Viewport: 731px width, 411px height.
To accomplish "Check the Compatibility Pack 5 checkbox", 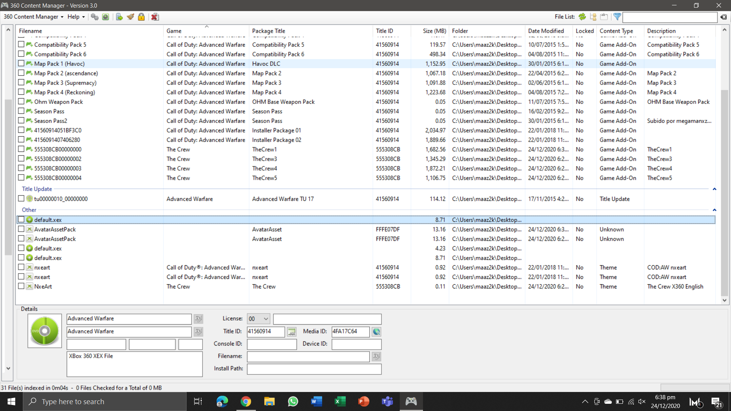I will [x=21, y=45].
